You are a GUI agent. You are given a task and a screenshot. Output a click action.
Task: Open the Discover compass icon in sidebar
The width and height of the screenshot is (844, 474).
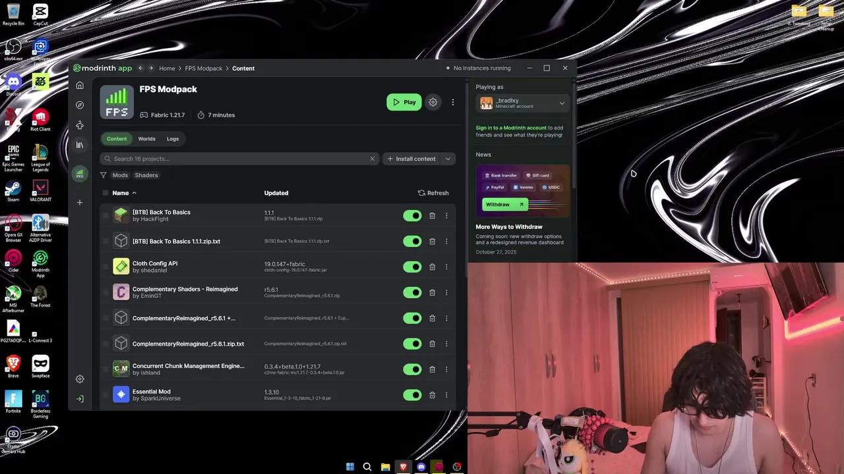click(x=80, y=105)
